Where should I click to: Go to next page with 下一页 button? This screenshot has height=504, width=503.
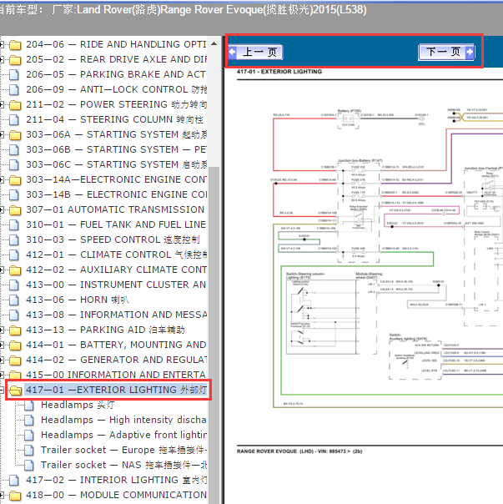tap(446, 52)
